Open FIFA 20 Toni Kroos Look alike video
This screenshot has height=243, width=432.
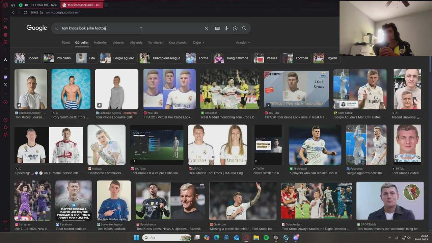296,89
